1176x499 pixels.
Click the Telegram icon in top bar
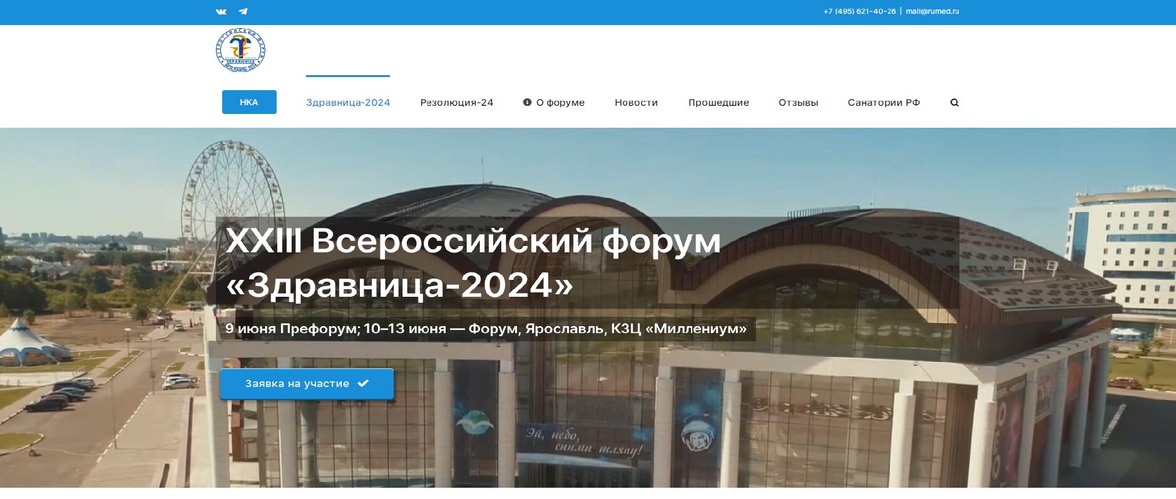pos(243,11)
